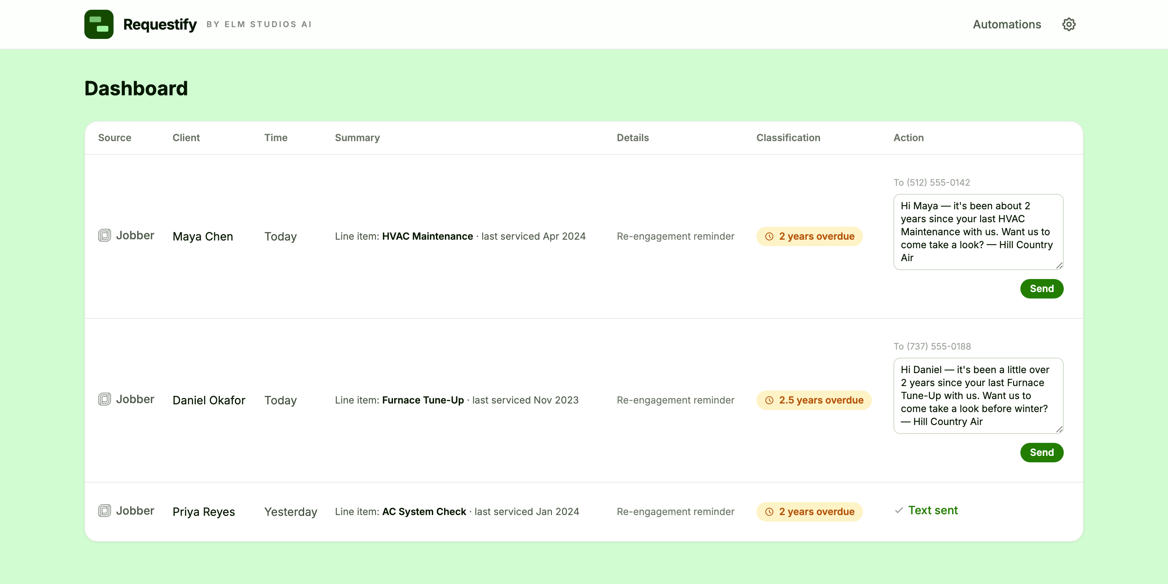
Task: Open the Automations page
Action: tap(1007, 24)
